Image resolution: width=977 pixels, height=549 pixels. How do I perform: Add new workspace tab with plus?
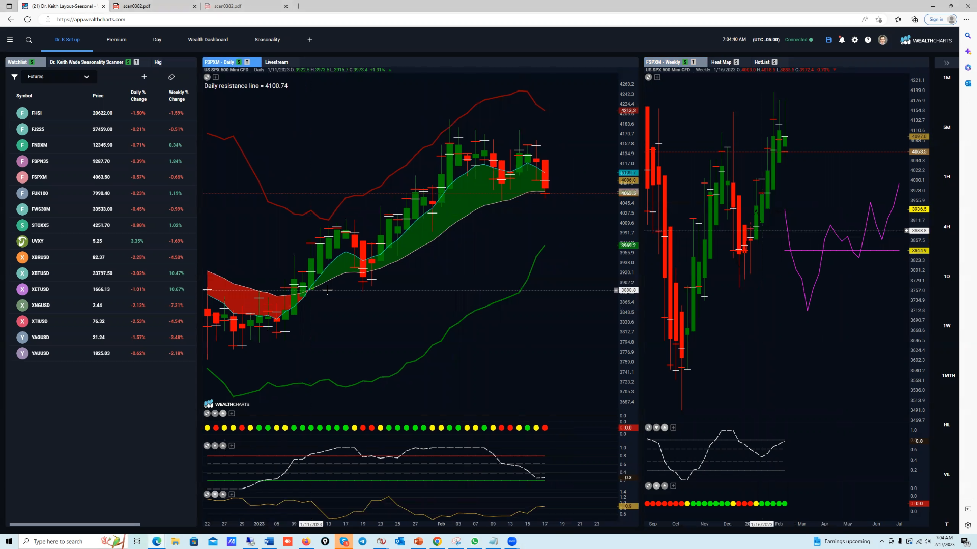coord(310,40)
